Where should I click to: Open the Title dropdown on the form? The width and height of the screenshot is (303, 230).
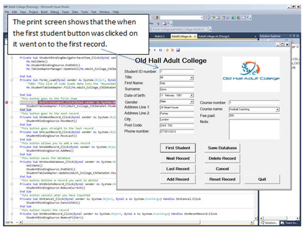pos(192,78)
